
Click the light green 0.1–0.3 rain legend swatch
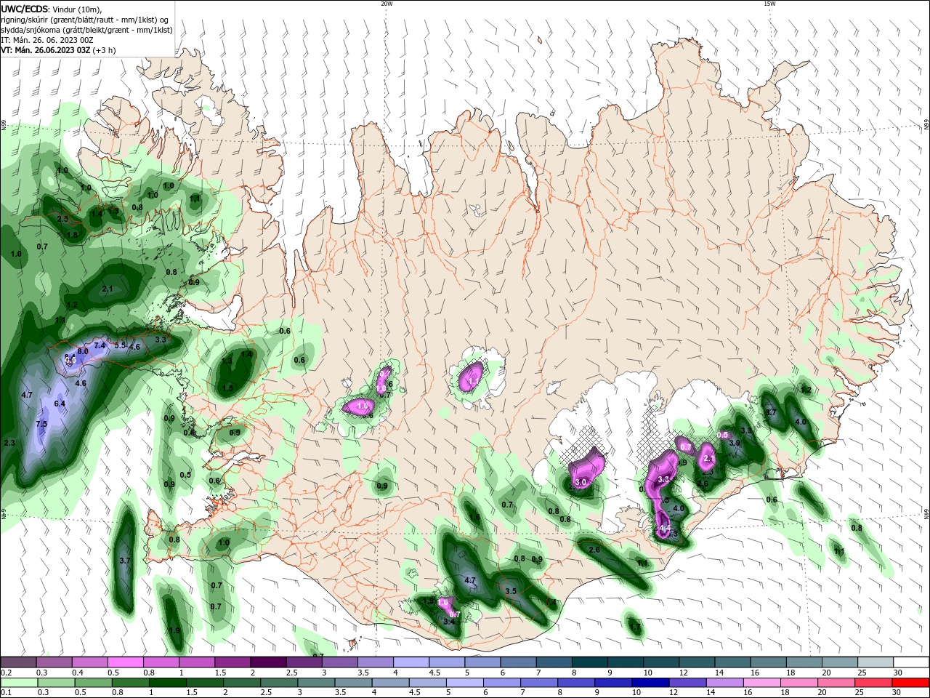click(18, 683)
